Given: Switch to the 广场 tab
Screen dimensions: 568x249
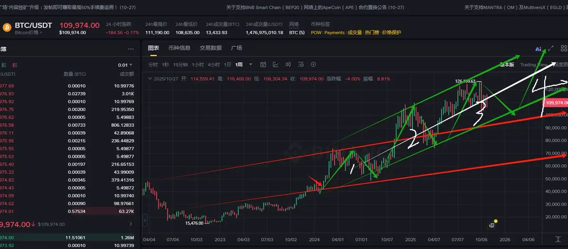Looking at the screenshot, I should click(x=237, y=48).
